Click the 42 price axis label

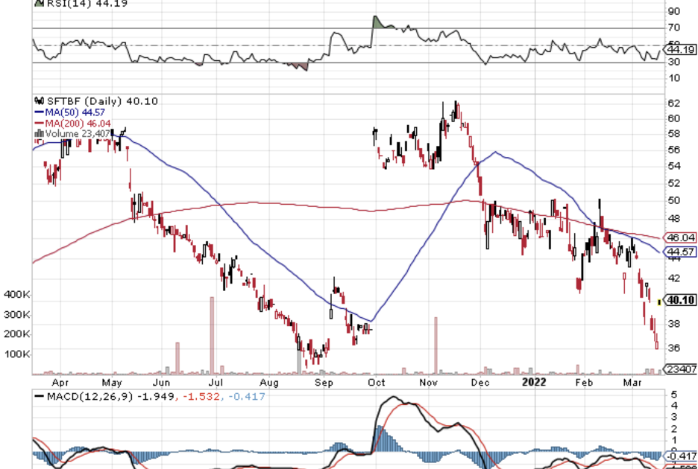click(674, 278)
